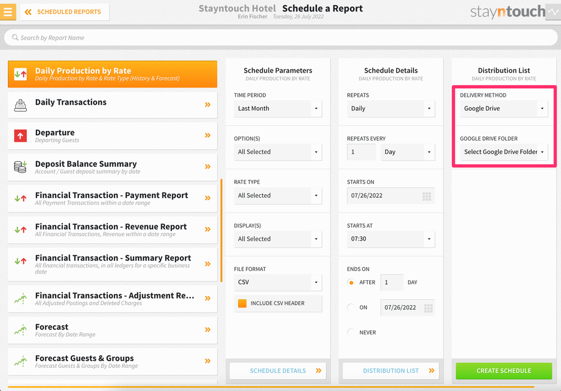Open the Display(s) dropdown
This screenshot has height=391, width=561.
(278, 239)
